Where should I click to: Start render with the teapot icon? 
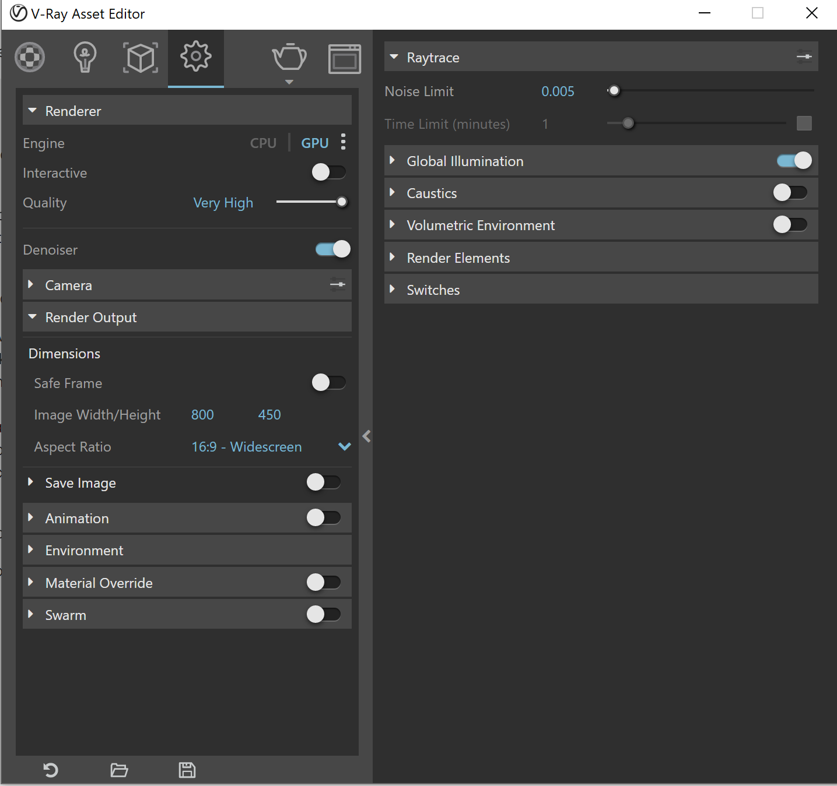pyautogui.click(x=289, y=58)
